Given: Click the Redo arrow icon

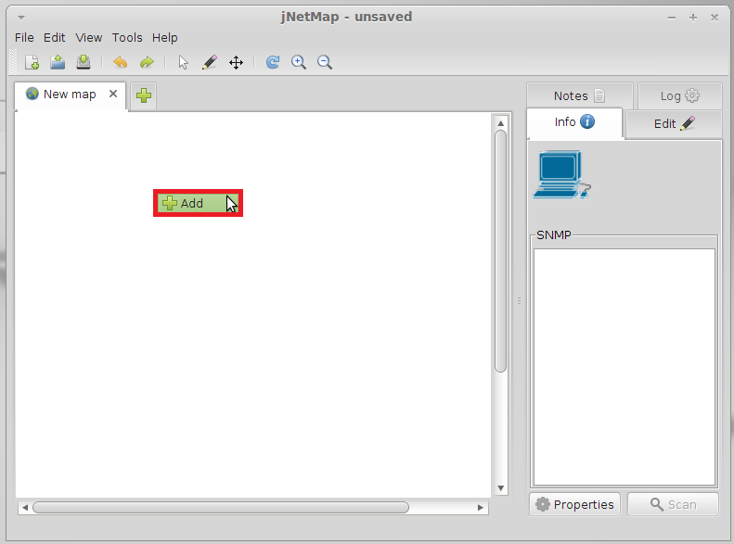Looking at the screenshot, I should (147, 62).
